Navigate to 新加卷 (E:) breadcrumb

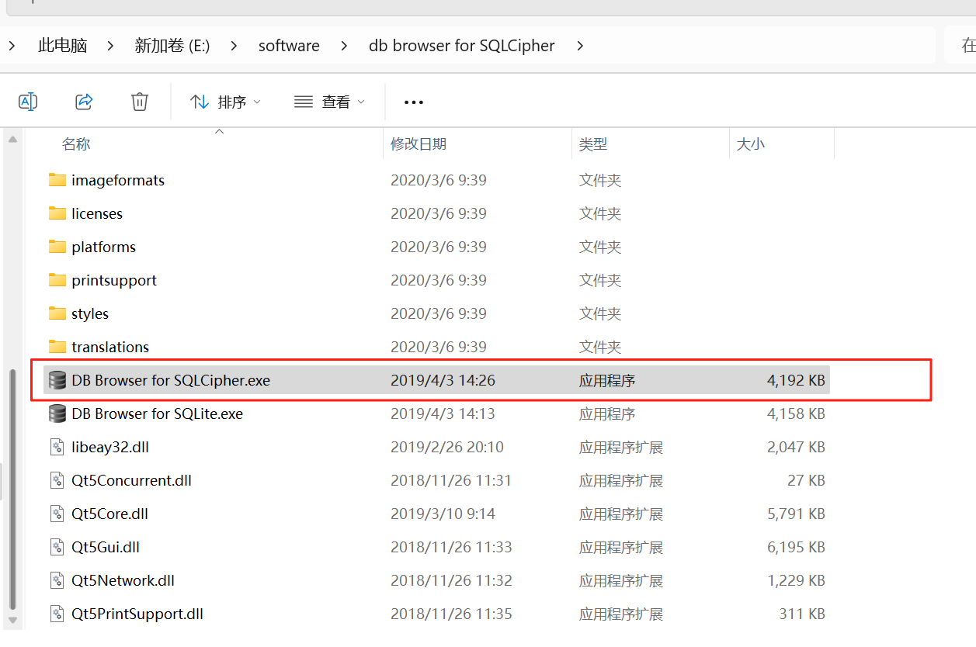point(172,46)
